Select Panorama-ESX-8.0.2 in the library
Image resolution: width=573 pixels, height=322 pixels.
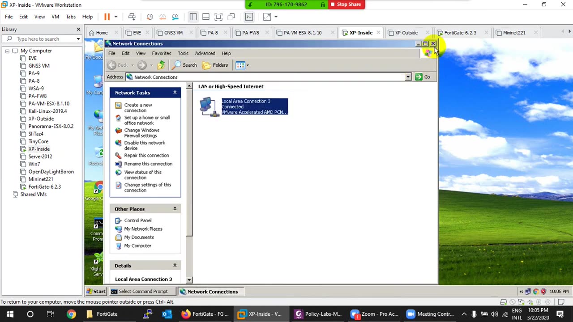click(x=51, y=127)
